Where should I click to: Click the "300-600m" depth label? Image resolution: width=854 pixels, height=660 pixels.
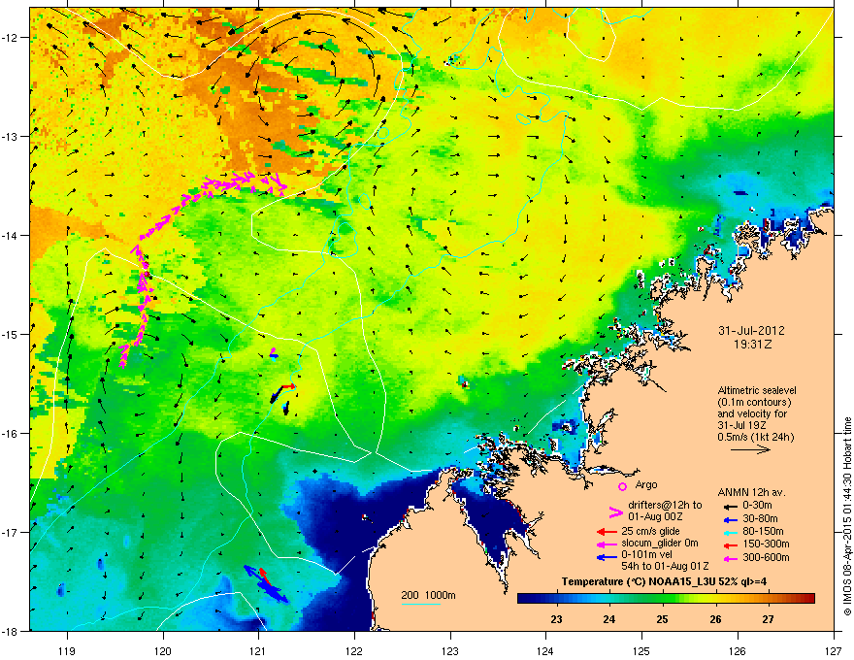click(x=766, y=557)
